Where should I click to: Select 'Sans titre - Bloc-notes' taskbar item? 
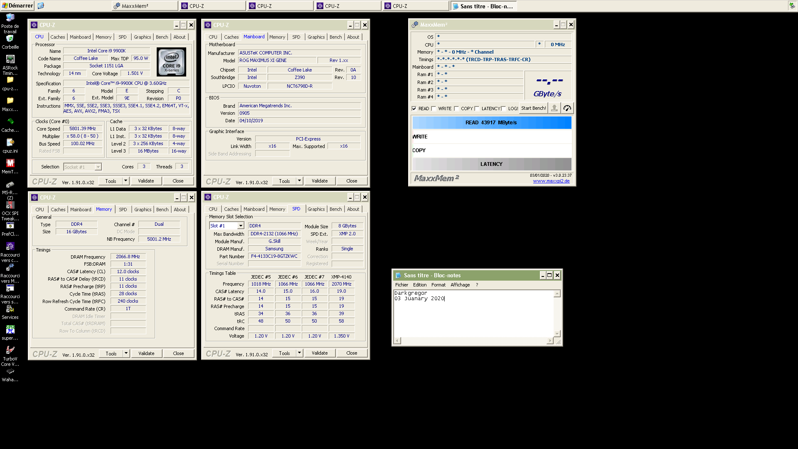pyautogui.click(x=483, y=6)
